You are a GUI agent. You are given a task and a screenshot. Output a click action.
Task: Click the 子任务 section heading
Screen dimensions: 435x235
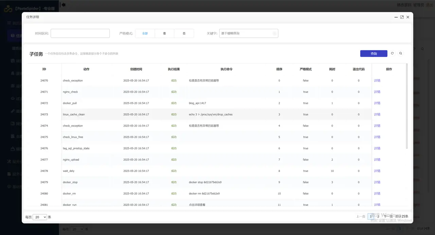pos(36,54)
